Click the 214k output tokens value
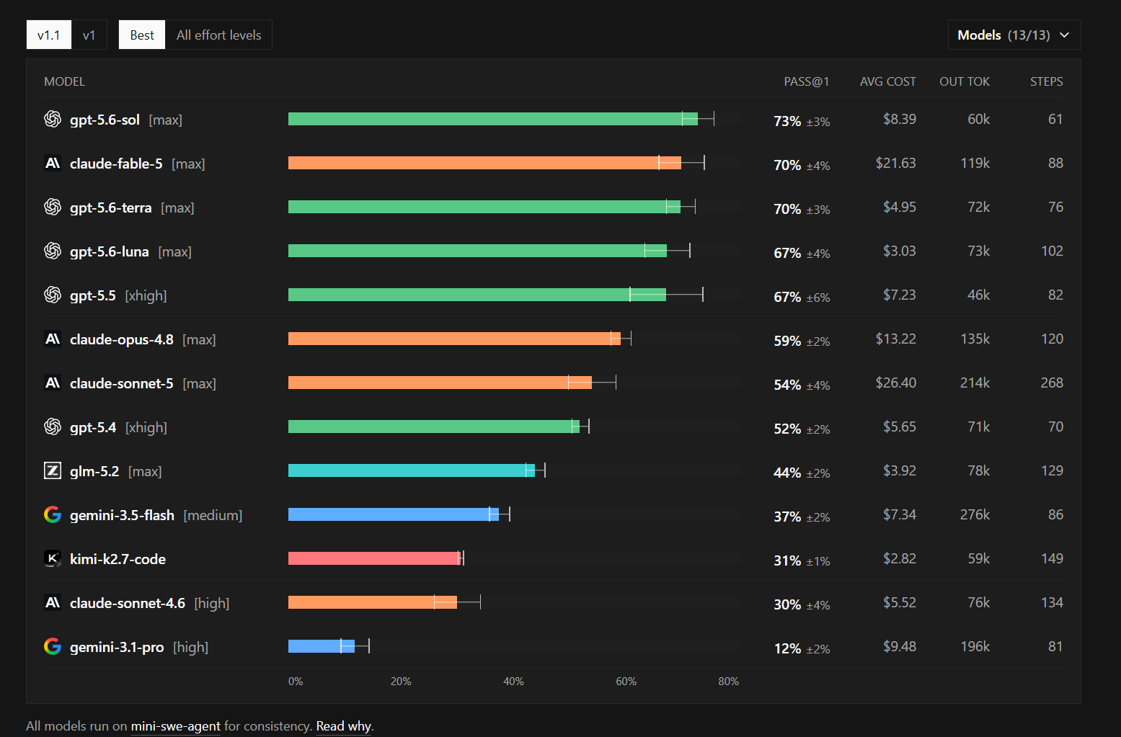Viewport: 1121px width, 737px height. (x=975, y=383)
